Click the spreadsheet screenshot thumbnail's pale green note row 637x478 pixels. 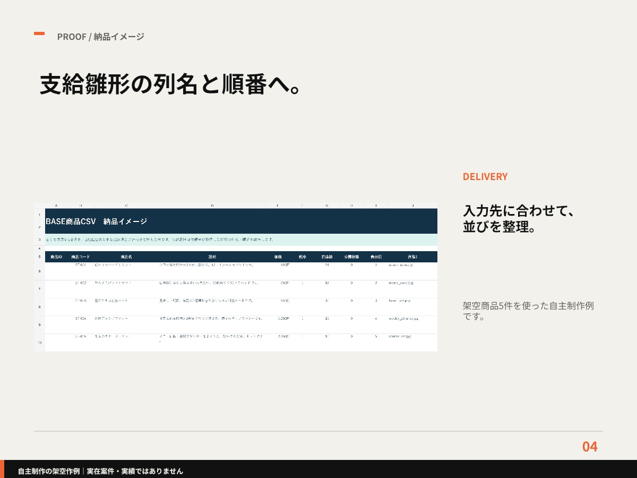click(x=241, y=240)
